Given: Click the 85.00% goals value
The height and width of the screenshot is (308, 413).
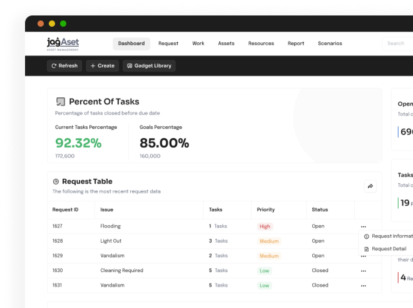Looking at the screenshot, I should 164,143.
